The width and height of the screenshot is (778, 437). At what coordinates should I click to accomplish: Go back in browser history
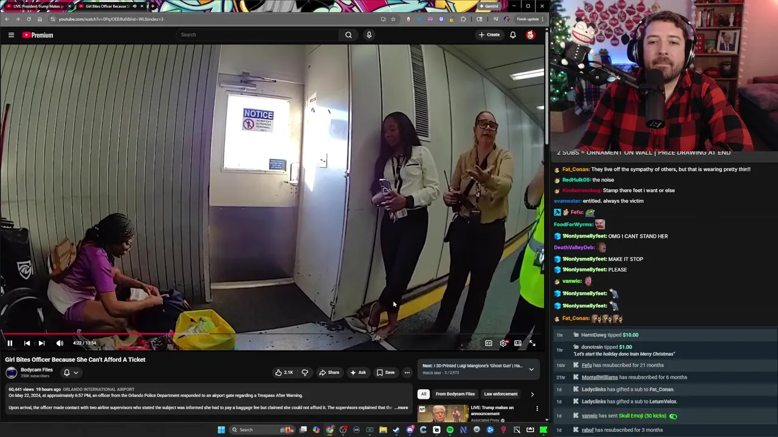point(7,19)
